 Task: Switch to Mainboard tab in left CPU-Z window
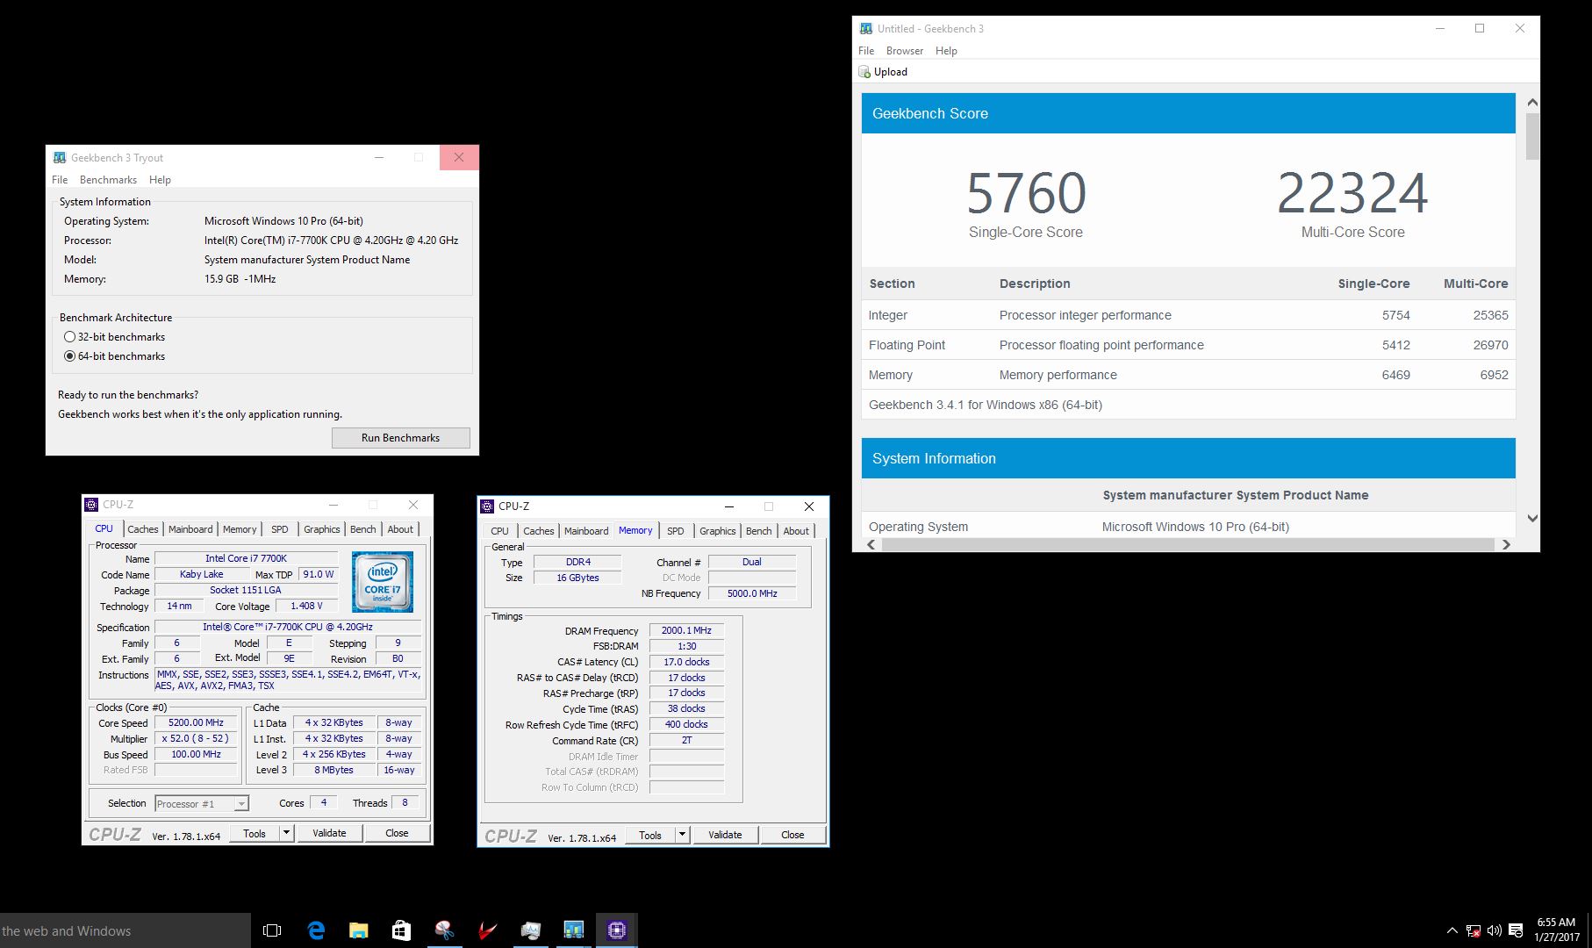click(190, 529)
